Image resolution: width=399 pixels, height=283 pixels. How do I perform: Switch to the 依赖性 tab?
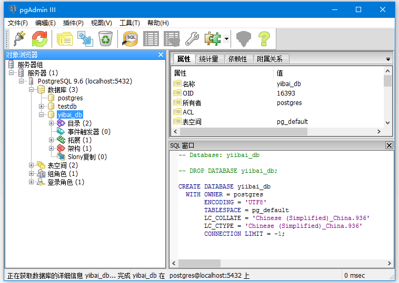pos(237,59)
